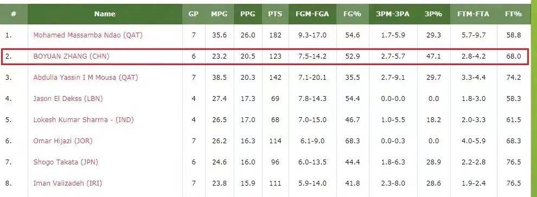Sort by PTS column header
This screenshot has height=197, width=537.
pyautogui.click(x=276, y=14)
